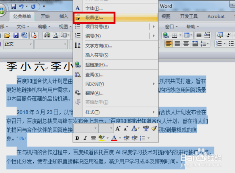Image resolution: width=235 pixels, height=173 pixels.
Task: Toggle Italic in mini toolbar
Action: coord(85,138)
